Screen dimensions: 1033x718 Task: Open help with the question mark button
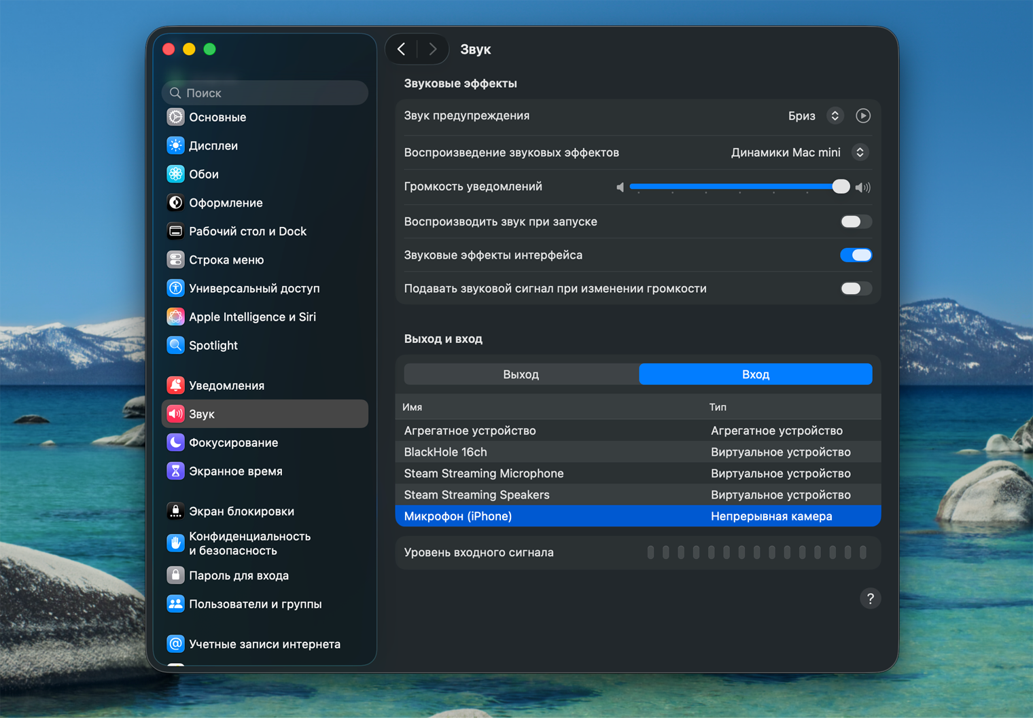click(870, 598)
